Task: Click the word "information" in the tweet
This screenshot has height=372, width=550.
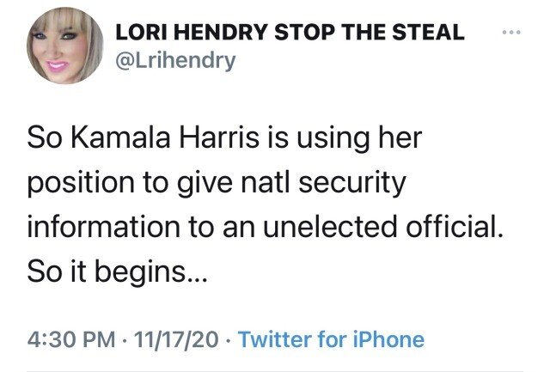Action: 93,229
